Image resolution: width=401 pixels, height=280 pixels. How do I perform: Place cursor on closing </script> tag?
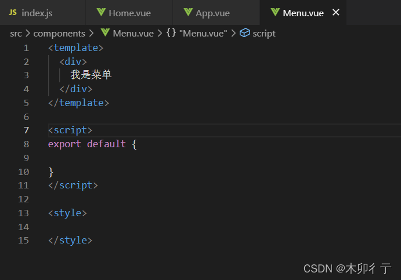pos(73,186)
